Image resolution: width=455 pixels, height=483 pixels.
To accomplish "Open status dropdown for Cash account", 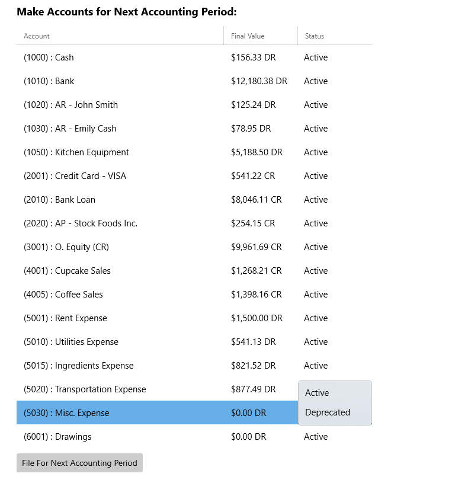I will click(335, 57).
